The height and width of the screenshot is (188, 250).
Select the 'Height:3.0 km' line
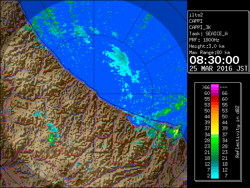coord(207,46)
